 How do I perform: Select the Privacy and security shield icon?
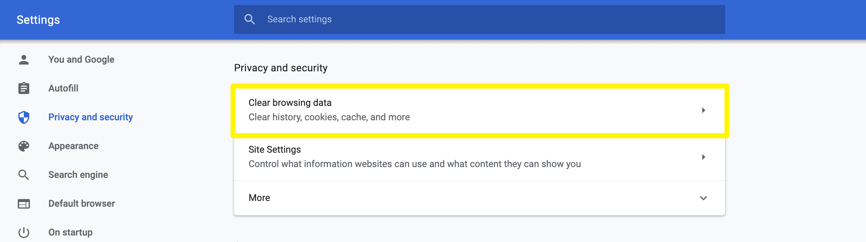(23, 117)
